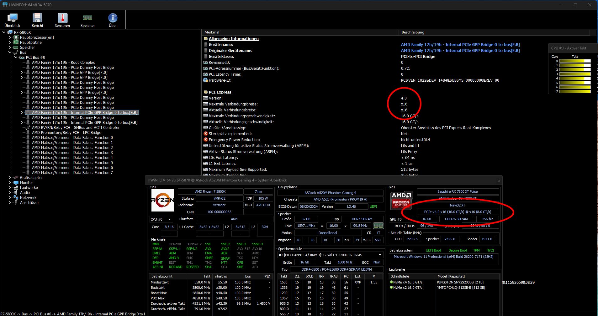Click the red X icon beside Emergency Power Reduction
This screenshot has height=316, width=598.
coord(206,140)
